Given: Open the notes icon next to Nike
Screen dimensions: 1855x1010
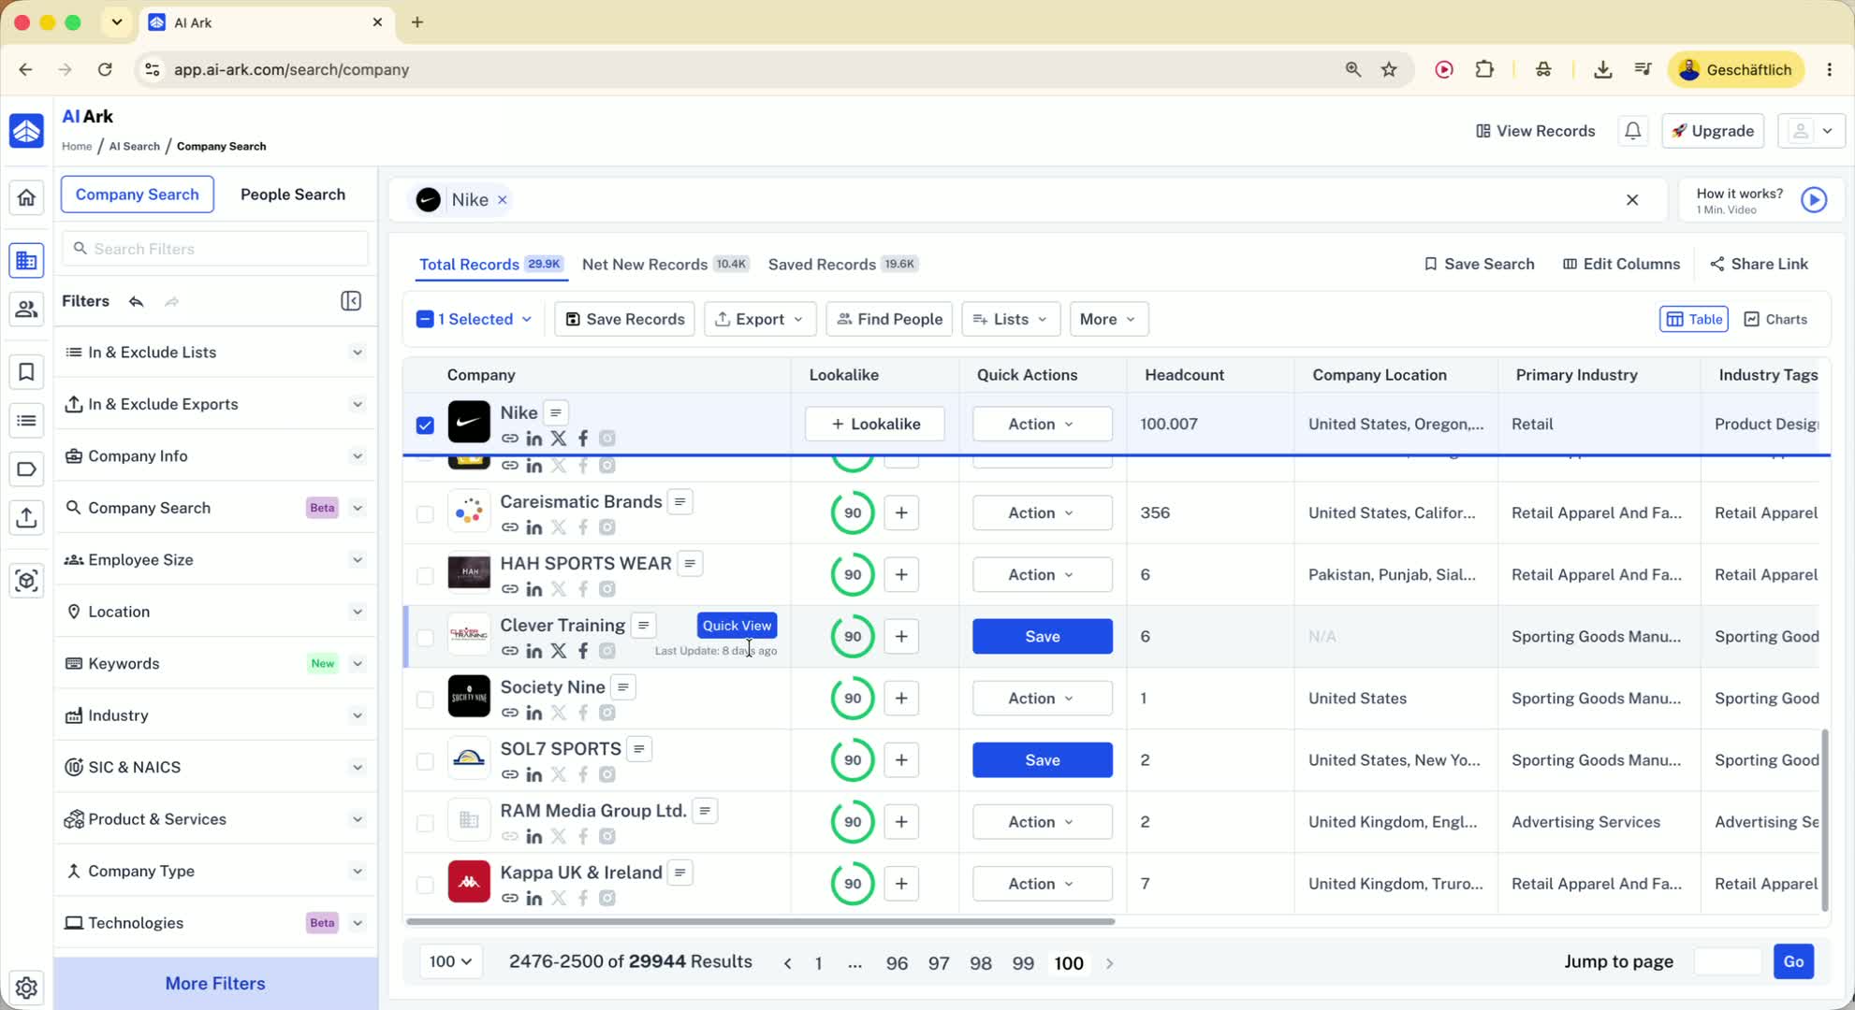Looking at the screenshot, I should pyautogui.click(x=556, y=412).
